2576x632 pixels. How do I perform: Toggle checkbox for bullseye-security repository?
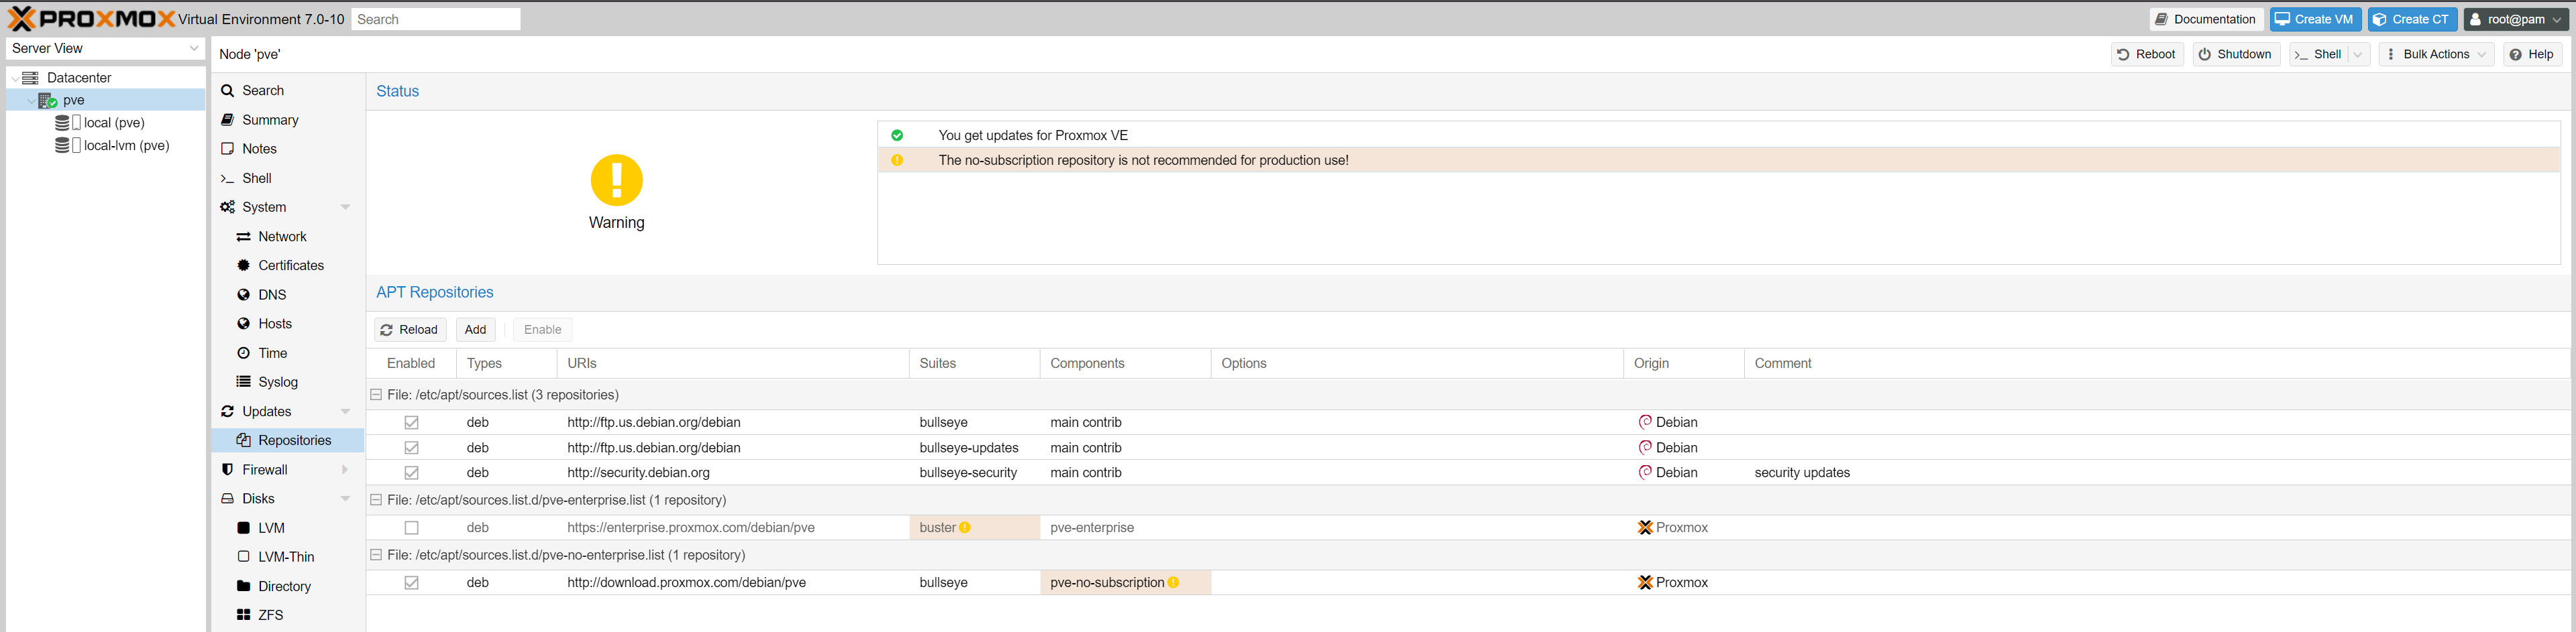[411, 473]
